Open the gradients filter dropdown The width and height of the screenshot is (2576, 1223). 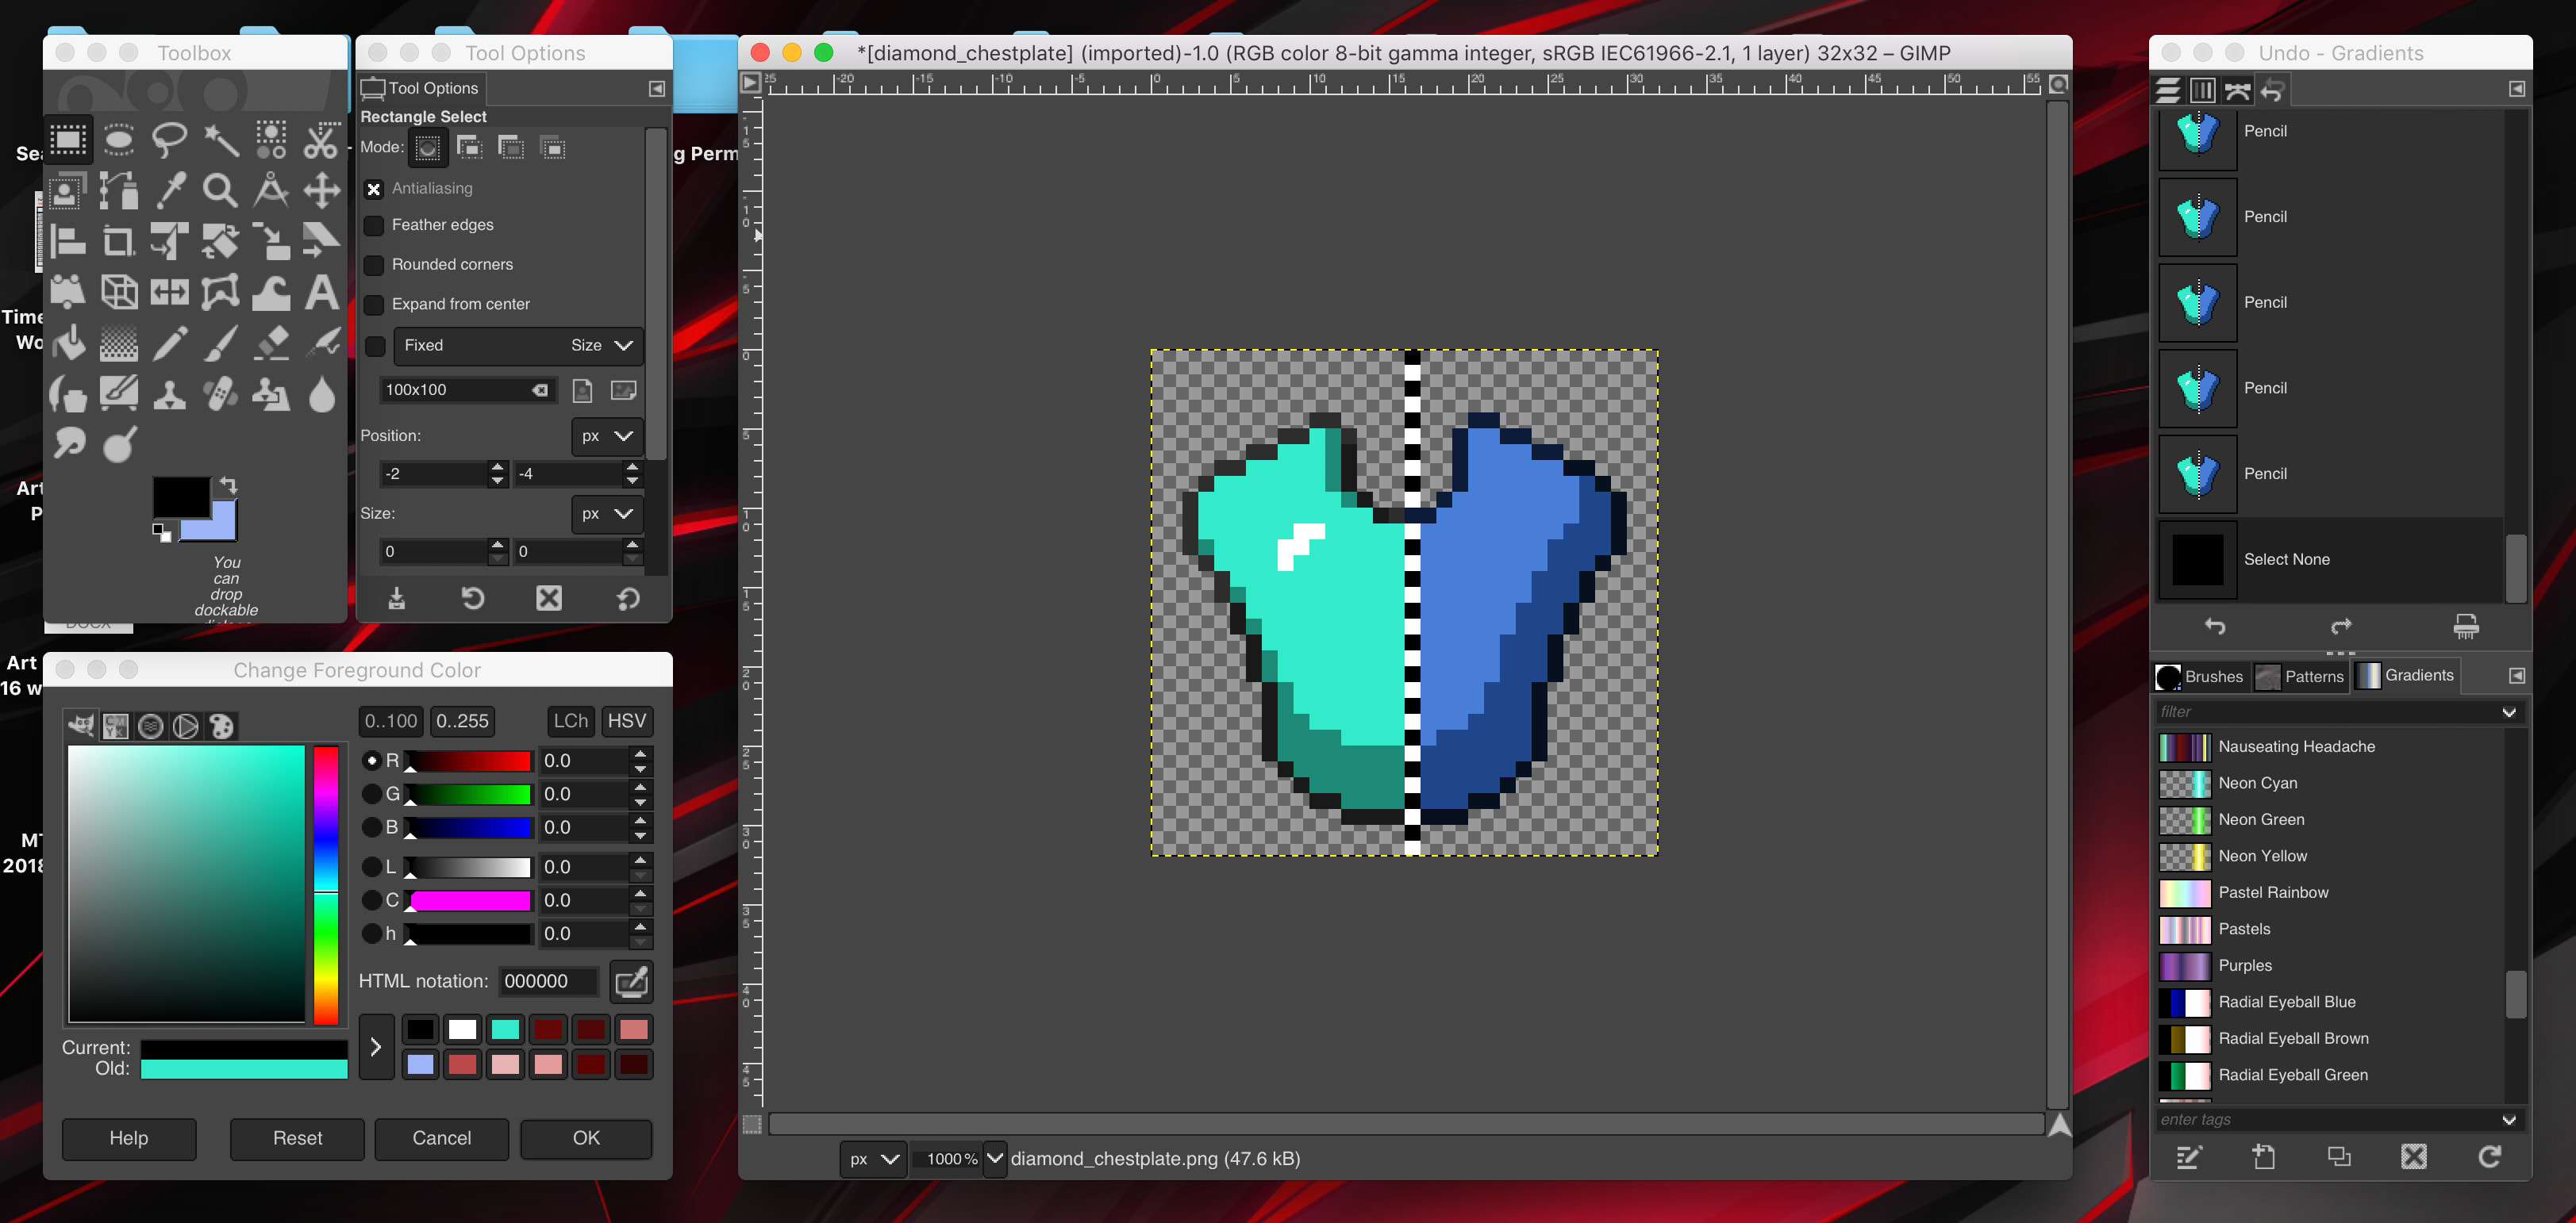pyautogui.click(x=2508, y=712)
